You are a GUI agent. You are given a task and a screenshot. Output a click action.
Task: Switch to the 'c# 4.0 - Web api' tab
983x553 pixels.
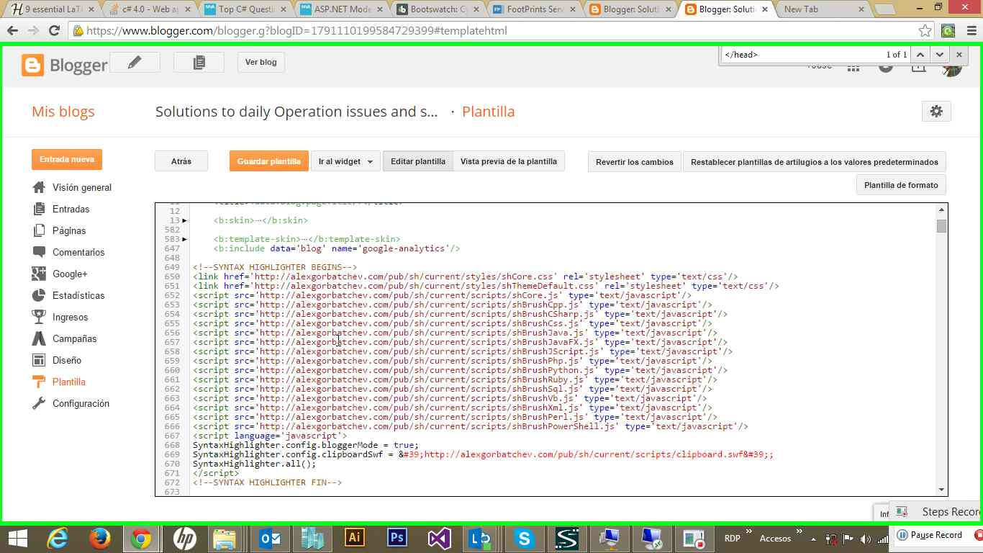[148, 9]
